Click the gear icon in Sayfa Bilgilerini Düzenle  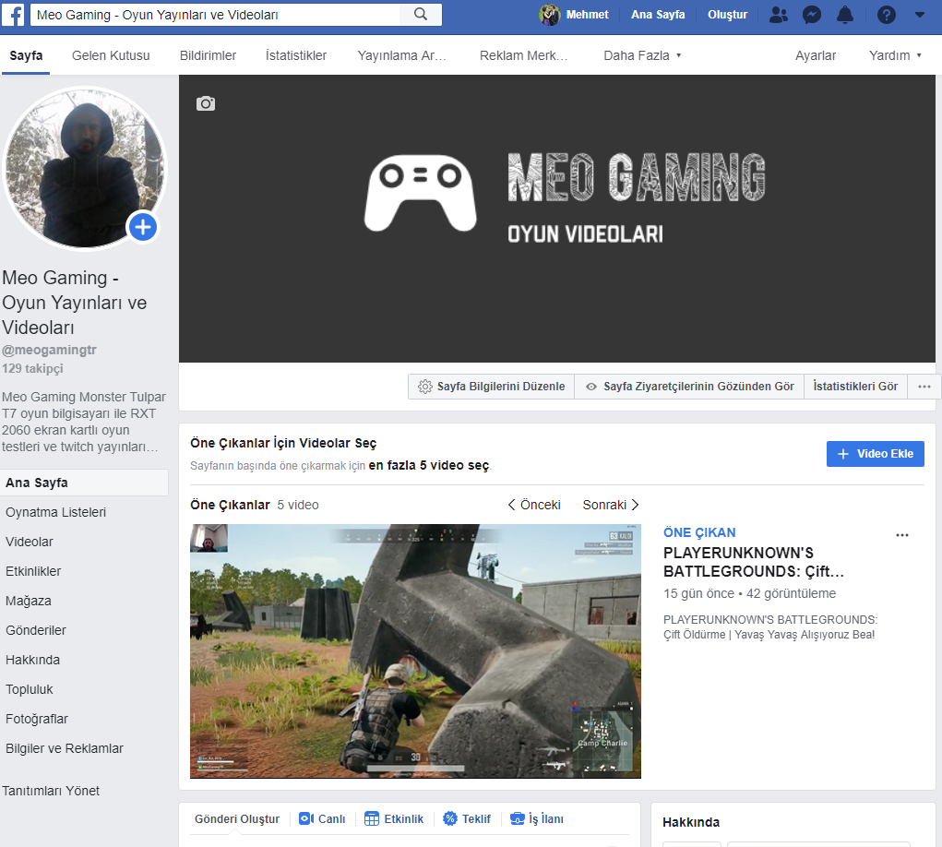click(x=424, y=387)
